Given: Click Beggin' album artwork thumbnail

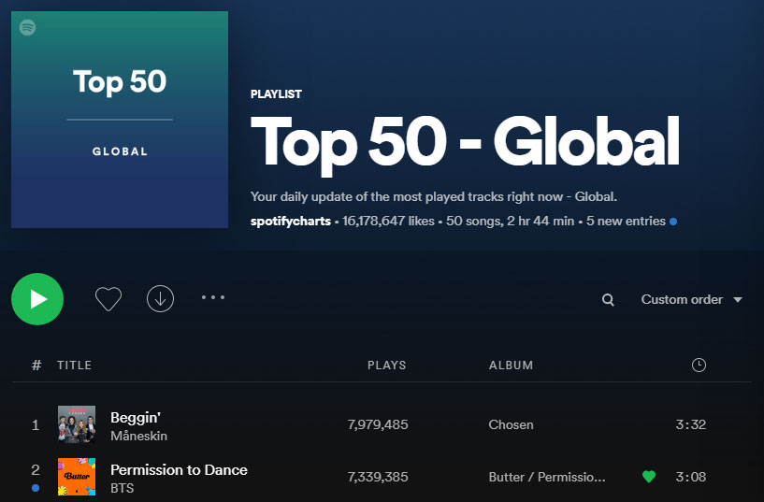Looking at the screenshot, I should pyautogui.click(x=77, y=424).
